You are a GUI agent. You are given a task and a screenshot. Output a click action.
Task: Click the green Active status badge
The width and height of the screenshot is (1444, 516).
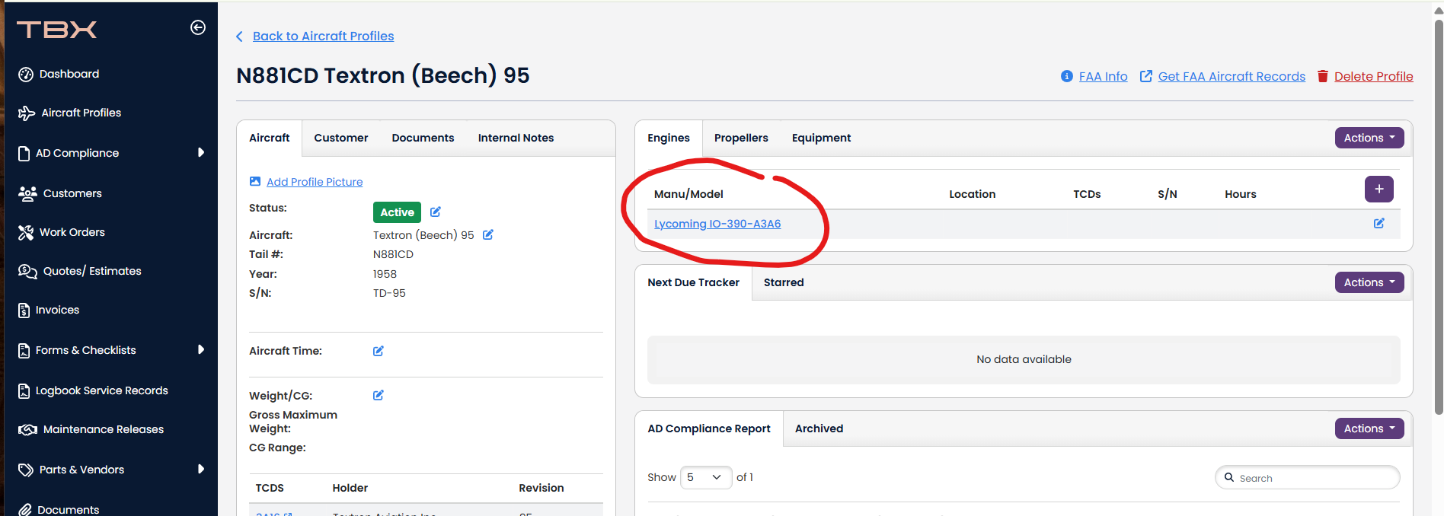[x=397, y=212]
